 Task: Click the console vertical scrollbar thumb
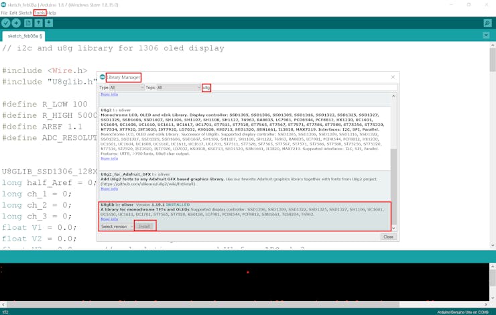493,278
